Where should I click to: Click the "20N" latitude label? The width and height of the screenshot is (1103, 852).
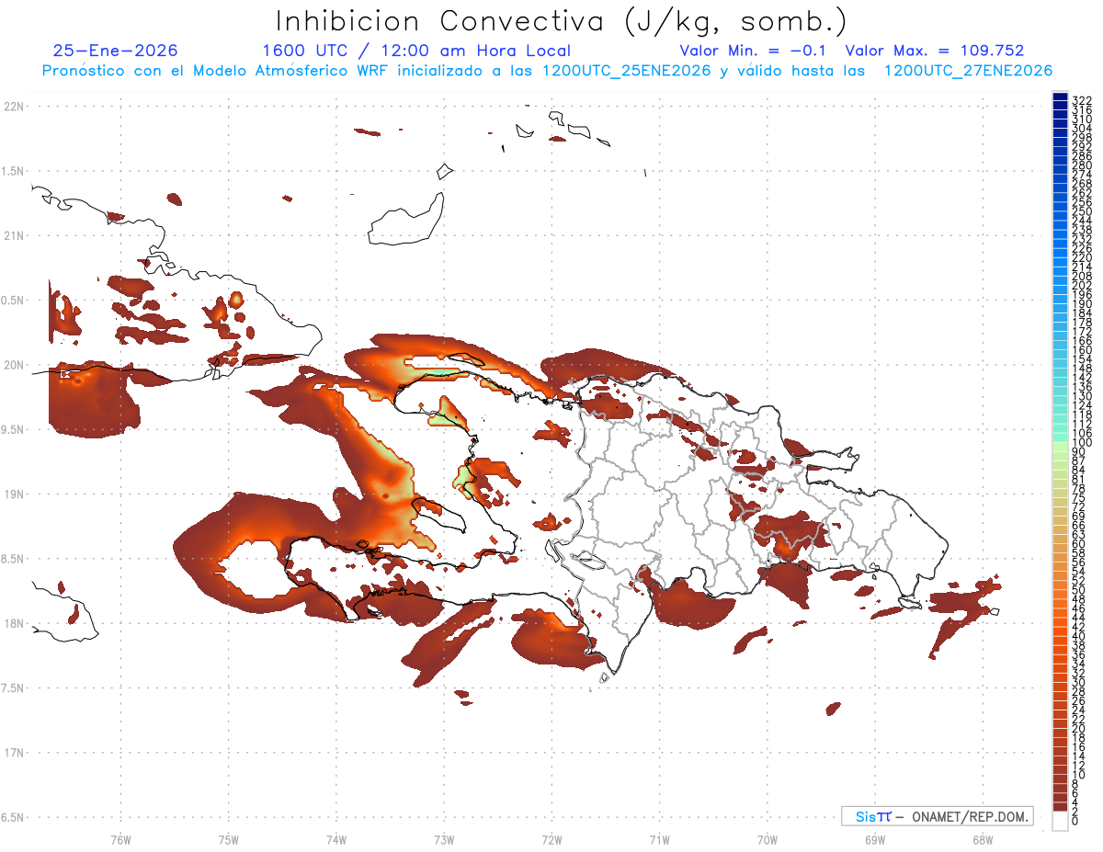(14, 365)
